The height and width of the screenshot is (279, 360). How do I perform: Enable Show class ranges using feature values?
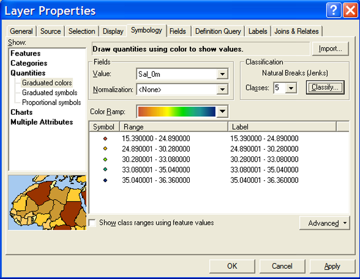click(93, 223)
